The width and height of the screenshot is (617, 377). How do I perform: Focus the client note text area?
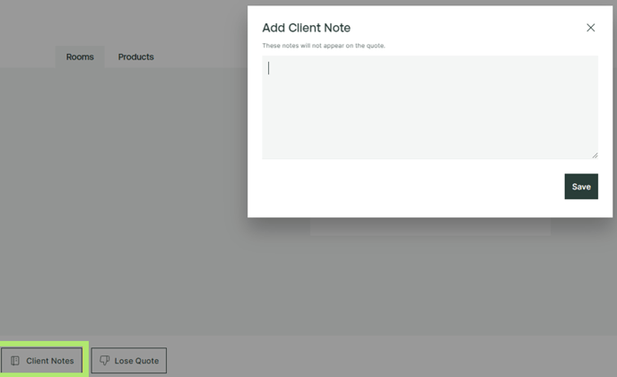430,108
